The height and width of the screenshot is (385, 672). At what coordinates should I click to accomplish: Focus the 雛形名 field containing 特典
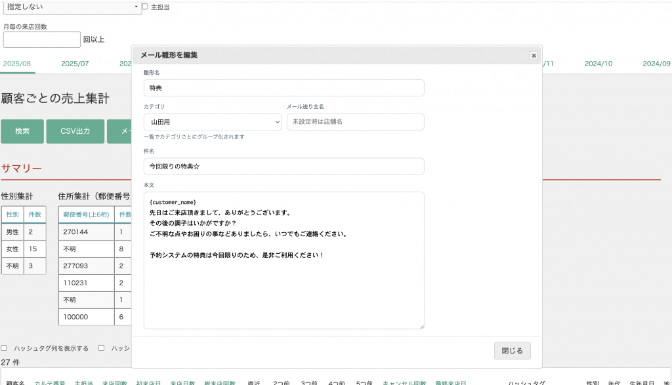pos(283,88)
